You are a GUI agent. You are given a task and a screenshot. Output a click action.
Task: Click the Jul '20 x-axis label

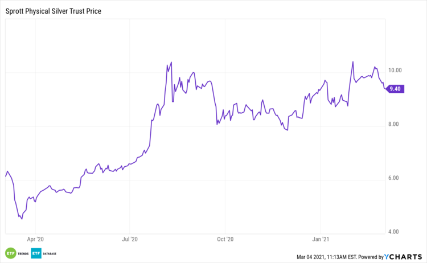(130, 240)
